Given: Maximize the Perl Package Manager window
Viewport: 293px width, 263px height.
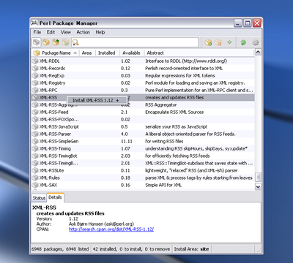Looking at the screenshot, I should pyautogui.click(x=248, y=23).
